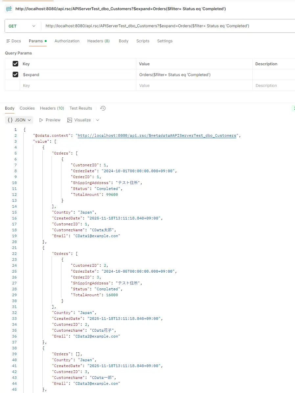
Task: Click the Docs icon tab
Action: [x=8, y=41]
